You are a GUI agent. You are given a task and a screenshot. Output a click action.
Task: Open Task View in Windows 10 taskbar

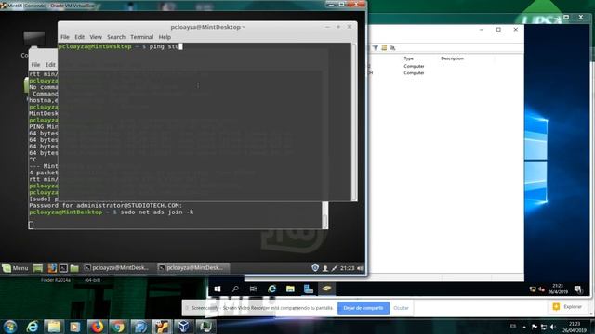point(253,289)
